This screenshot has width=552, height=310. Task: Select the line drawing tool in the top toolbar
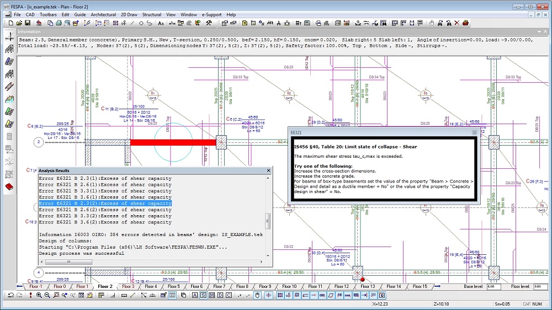coord(132,23)
